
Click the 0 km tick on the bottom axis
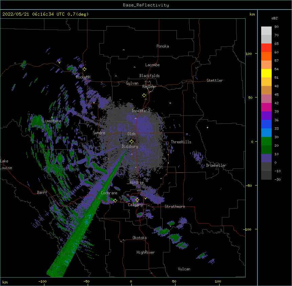click(x=131, y=281)
